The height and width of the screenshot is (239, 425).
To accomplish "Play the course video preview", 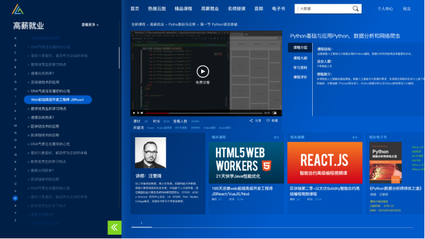I will 203,72.
